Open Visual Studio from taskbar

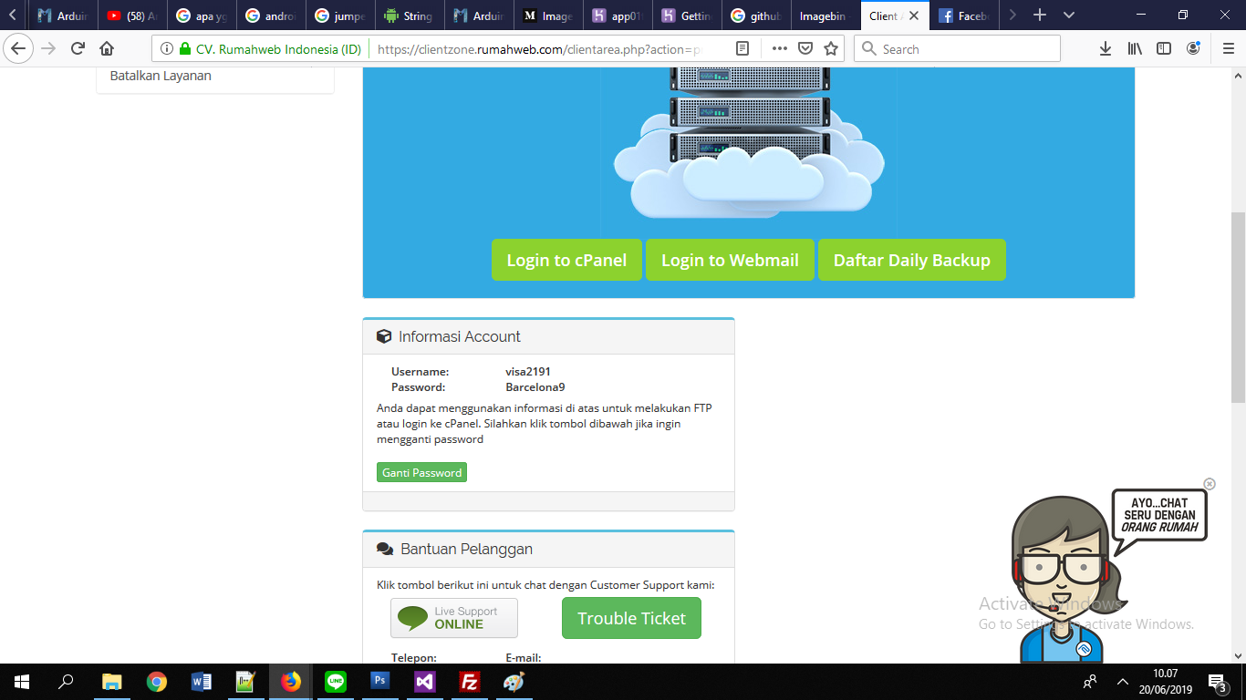point(425,682)
